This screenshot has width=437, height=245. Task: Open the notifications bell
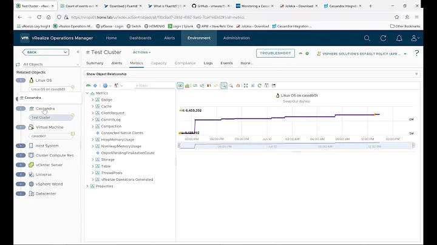[399, 38]
